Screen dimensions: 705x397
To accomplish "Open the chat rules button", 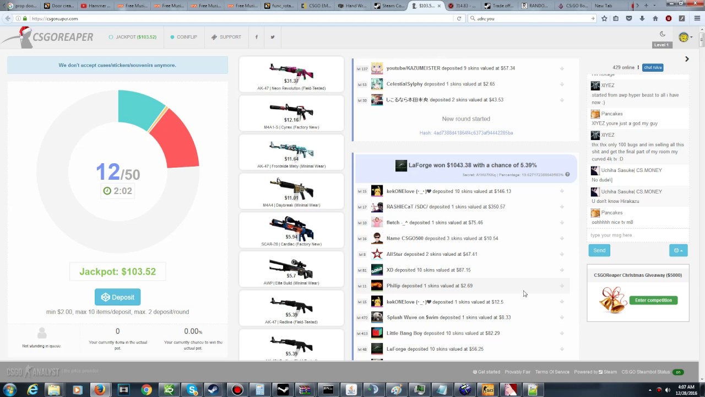I will (x=653, y=67).
